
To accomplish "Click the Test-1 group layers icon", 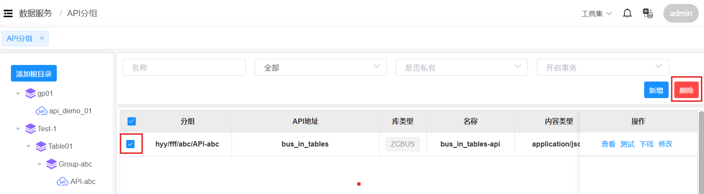I will (31, 129).
